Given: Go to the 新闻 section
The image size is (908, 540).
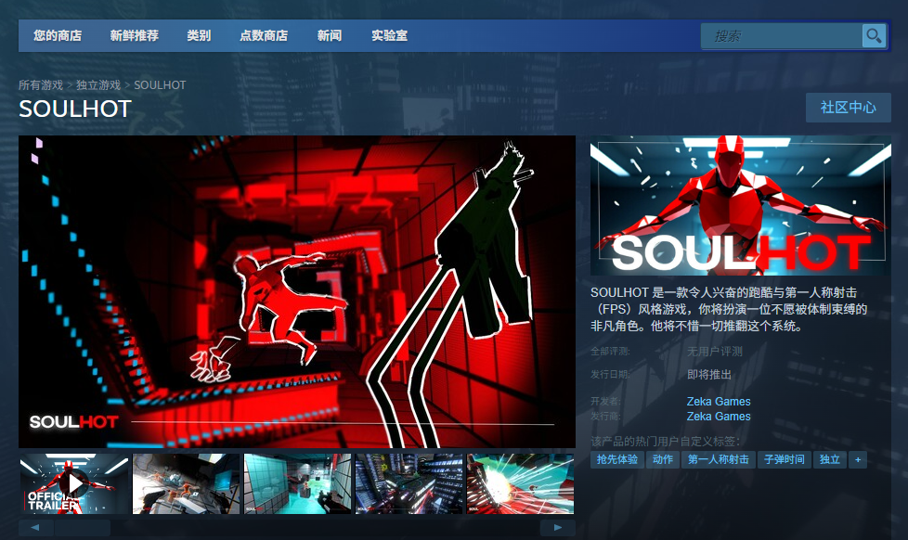Looking at the screenshot, I should (x=329, y=35).
